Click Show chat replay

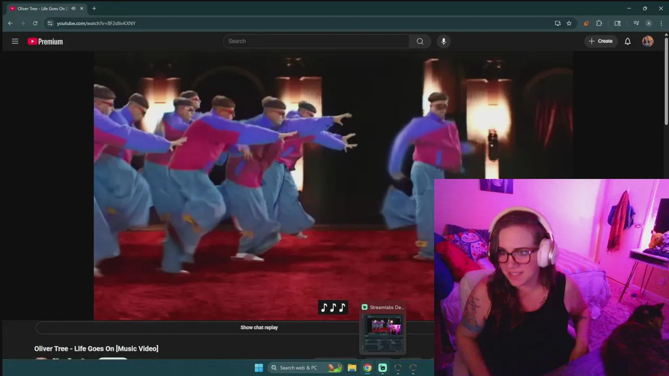[x=259, y=327]
